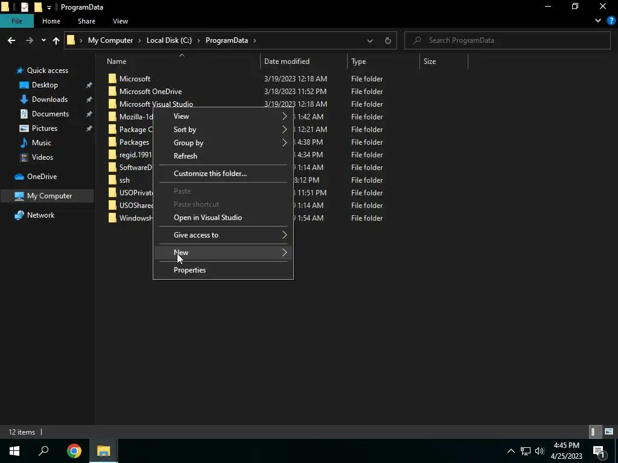Launch Google Chrome from taskbar

click(74, 451)
